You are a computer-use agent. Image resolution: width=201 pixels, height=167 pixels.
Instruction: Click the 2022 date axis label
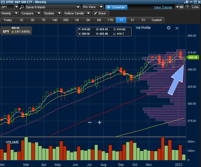tap(178, 165)
